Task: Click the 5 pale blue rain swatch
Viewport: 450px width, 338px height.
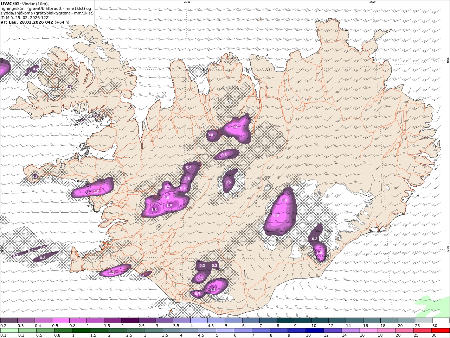Action: click(225, 331)
